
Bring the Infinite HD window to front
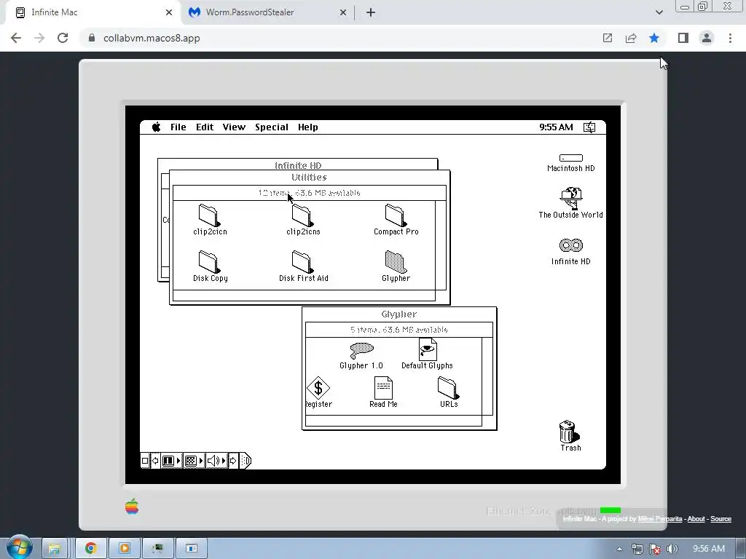[x=298, y=164]
